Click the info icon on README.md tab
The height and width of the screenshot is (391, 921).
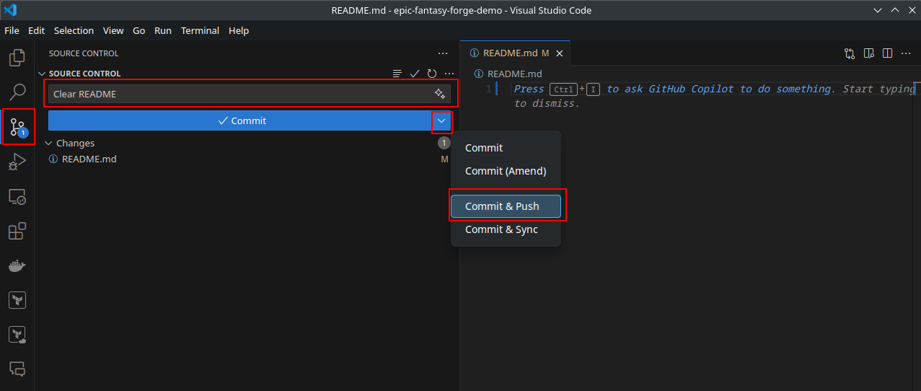pyautogui.click(x=475, y=53)
